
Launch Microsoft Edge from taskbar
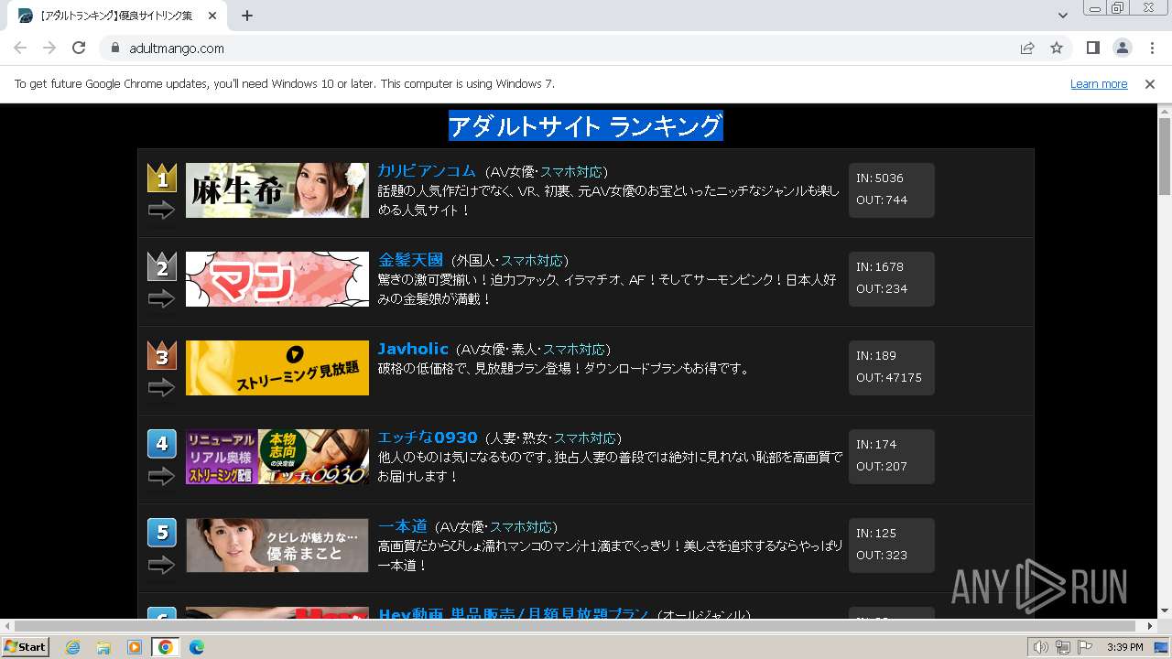point(196,647)
